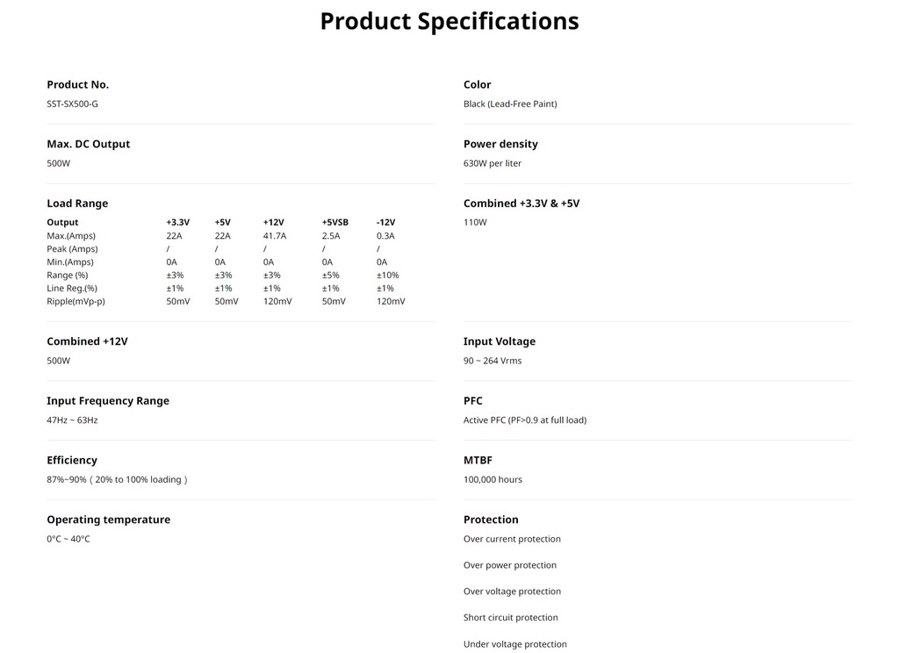The height and width of the screenshot is (653, 899).
Task: Click the 41.7A max amps value
Action: [275, 235]
